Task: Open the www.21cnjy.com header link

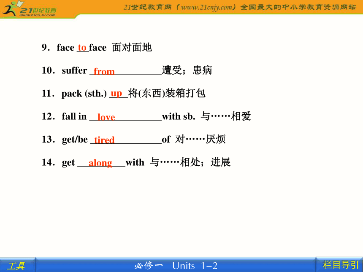Action: click(206, 7)
